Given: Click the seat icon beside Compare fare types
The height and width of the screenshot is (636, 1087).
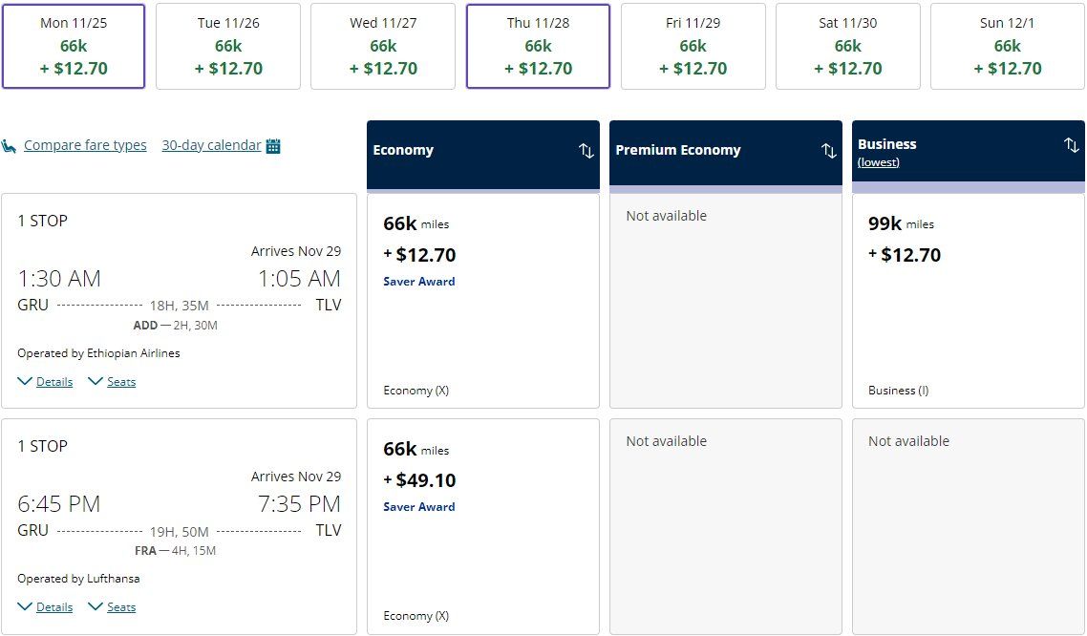Looking at the screenshot, I should 10,146.
